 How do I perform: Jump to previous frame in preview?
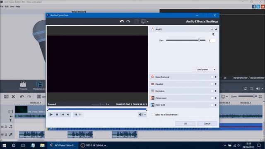pos(63,115)
